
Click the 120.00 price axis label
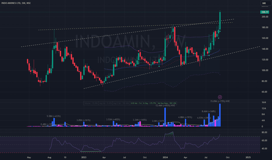(265, 60)
